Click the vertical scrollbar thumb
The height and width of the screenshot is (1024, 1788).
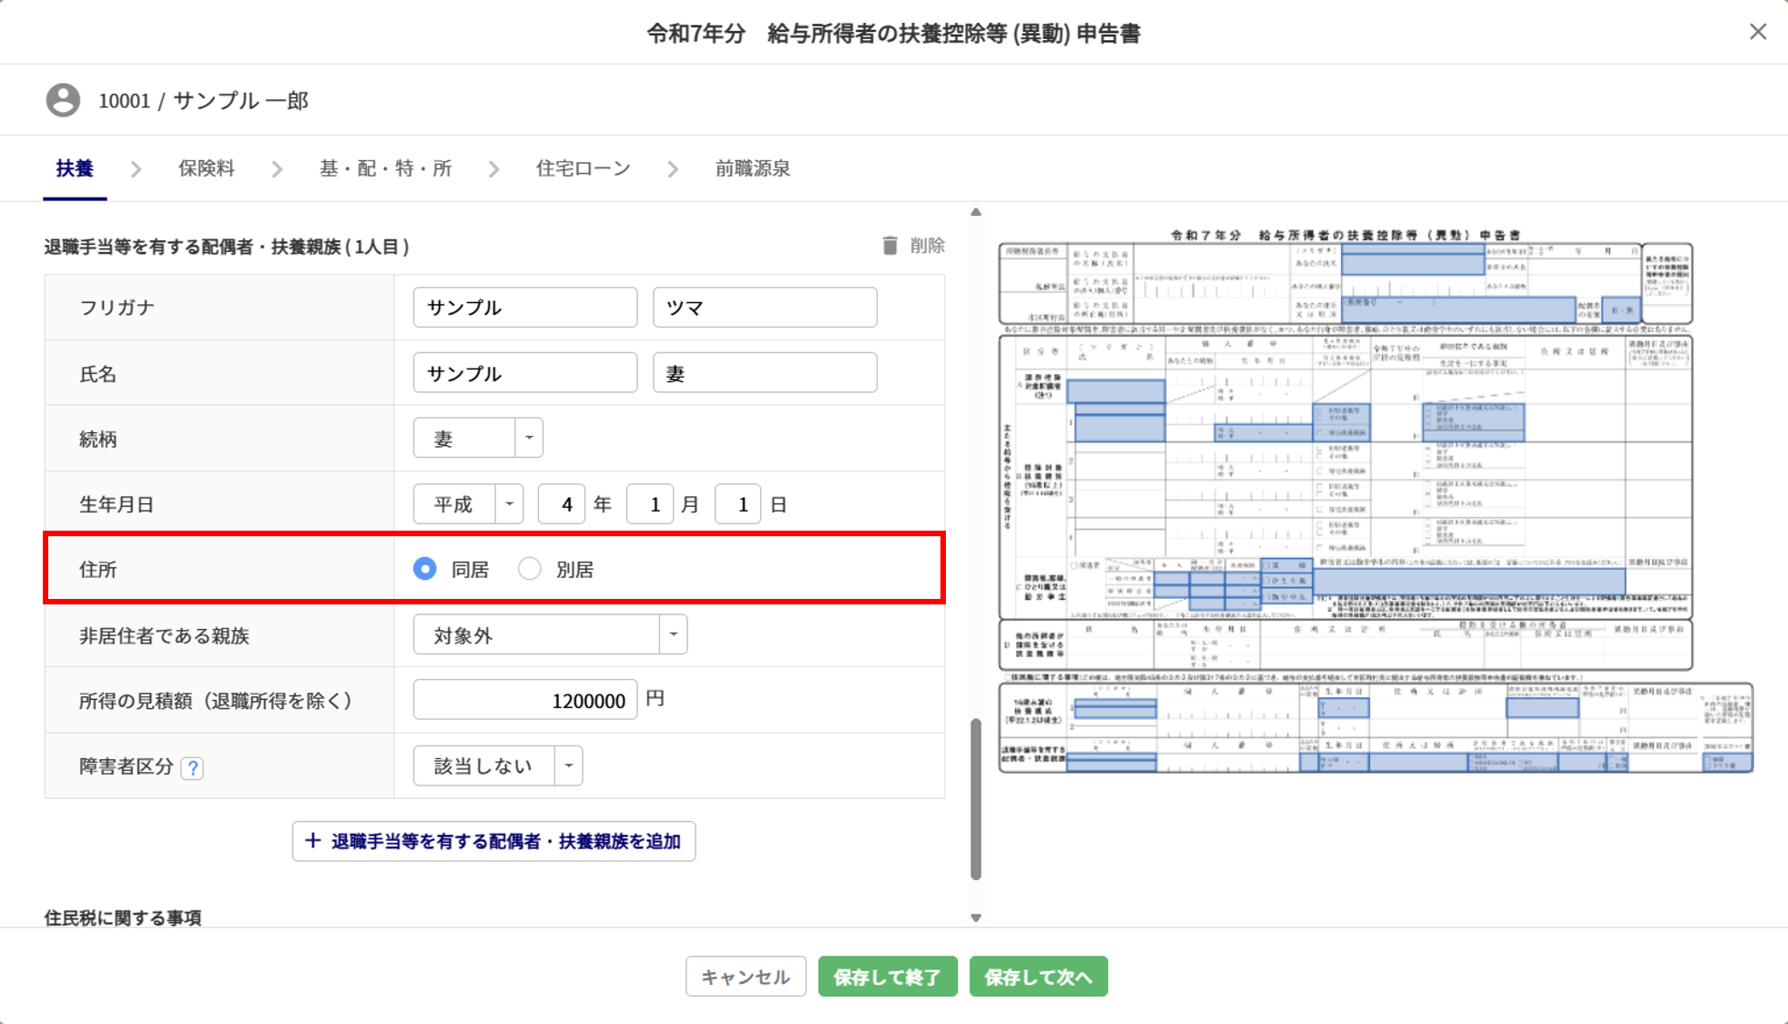976,799
